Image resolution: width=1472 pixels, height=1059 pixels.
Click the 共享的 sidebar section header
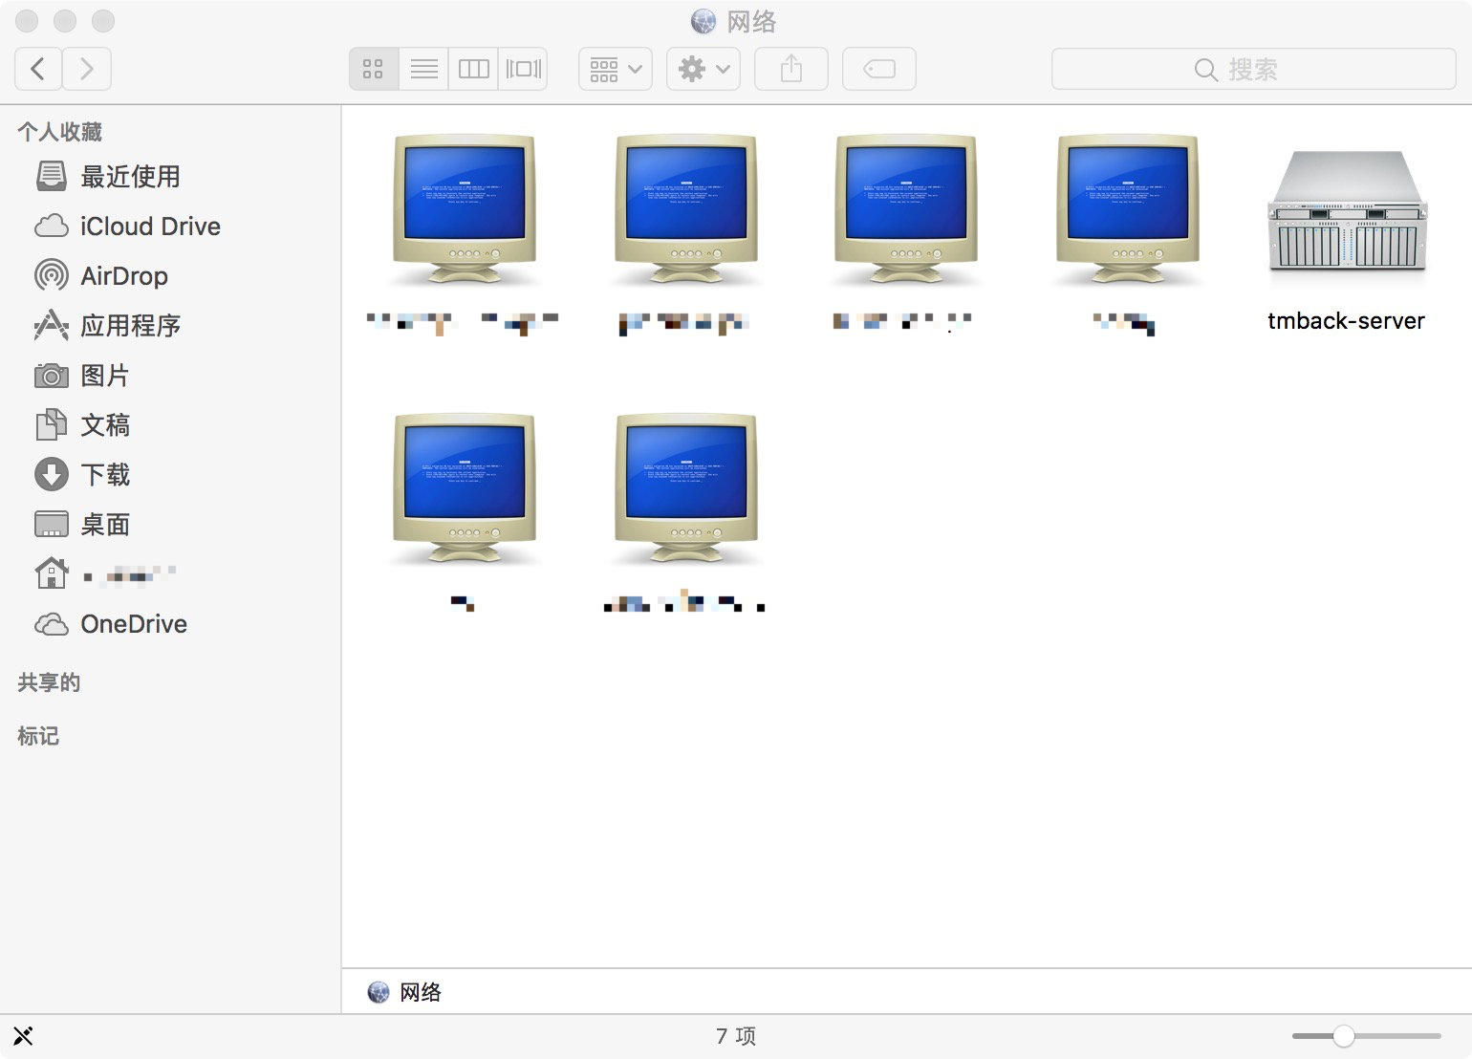tap(49, 682)
